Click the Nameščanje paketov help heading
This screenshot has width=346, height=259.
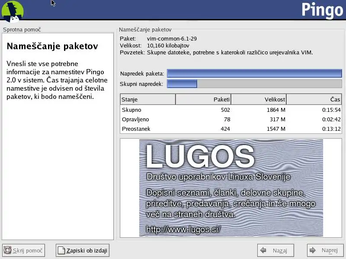52,46
